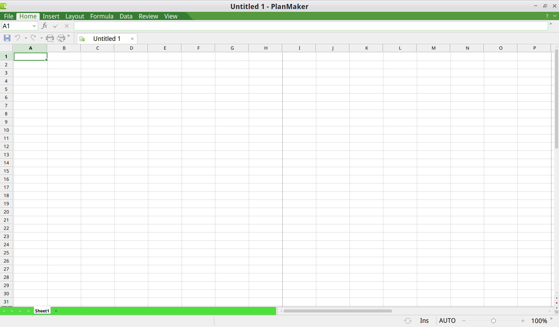
Task: Click the zoom out minus icon
Action: coord(464,321)
